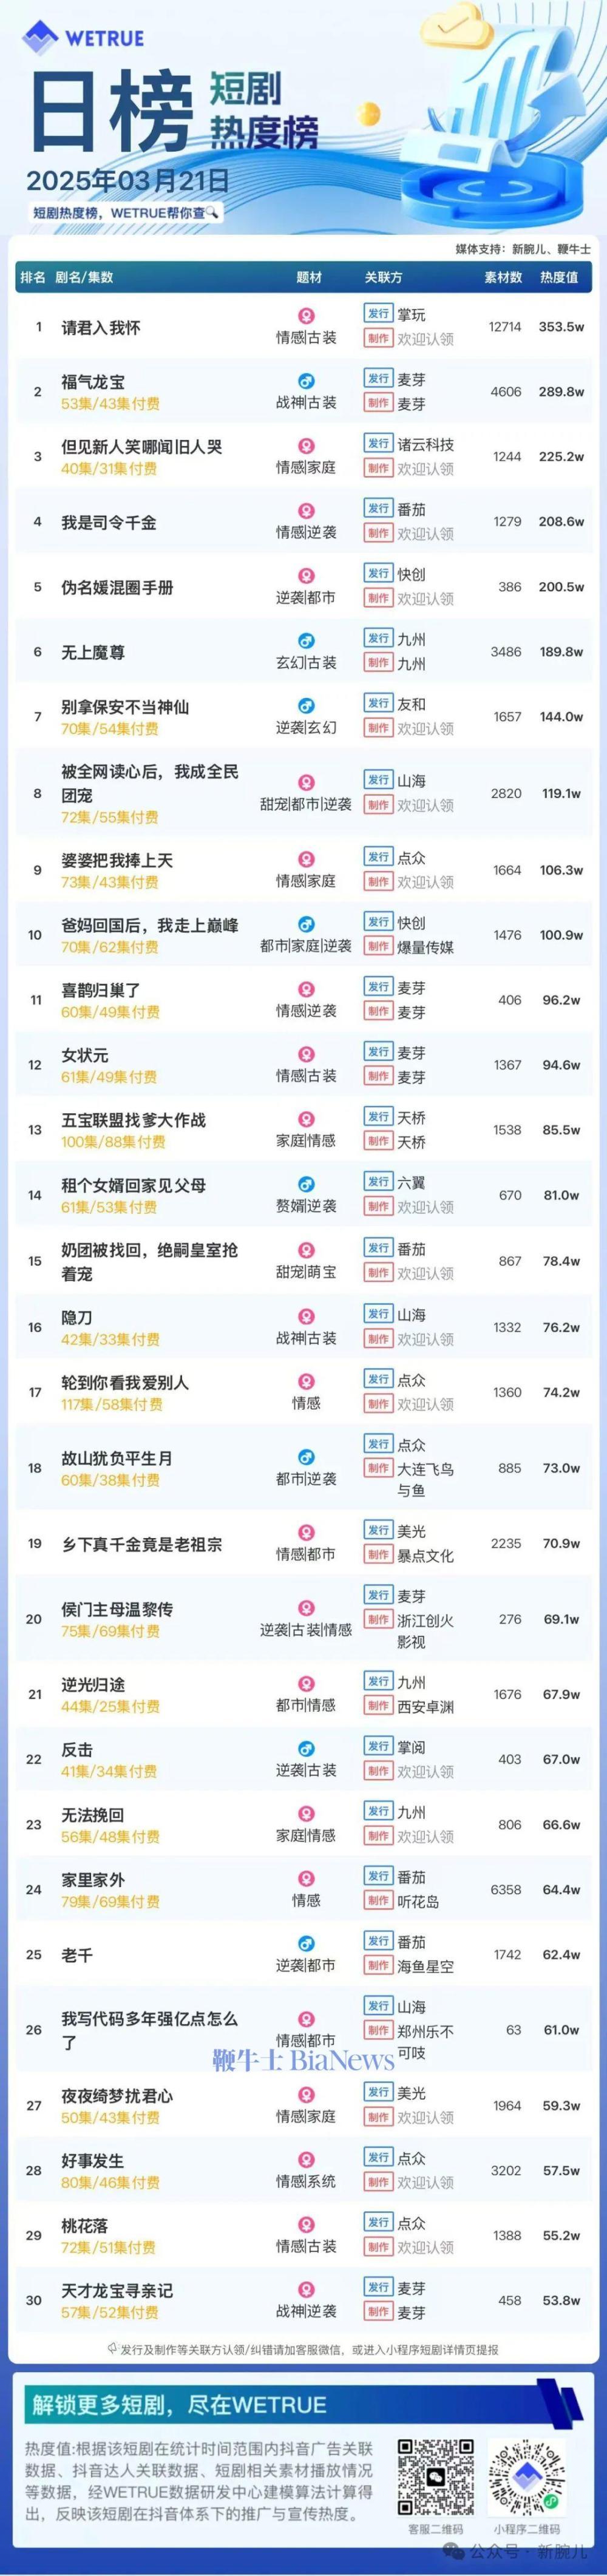The height and width of the screenshot is (2576, 607).
Task: Click the female gender icon for 请君入我怀
Action: [x=306, y=316]
